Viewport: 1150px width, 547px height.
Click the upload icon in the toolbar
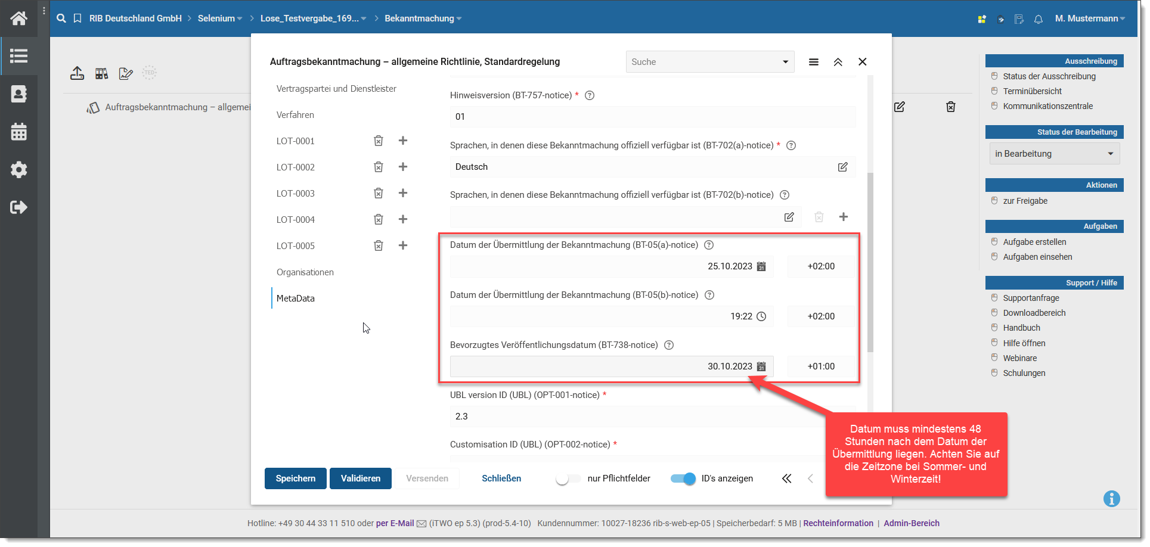tap(78, 73)
